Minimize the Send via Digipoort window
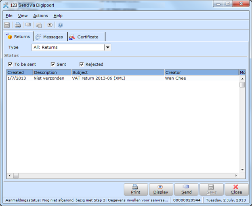 (x=218, y=4)
